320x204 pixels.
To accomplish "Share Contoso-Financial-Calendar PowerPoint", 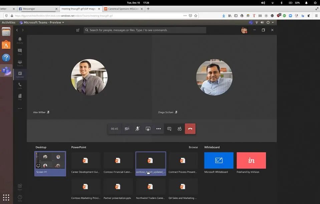I will (x=118, y=163).
